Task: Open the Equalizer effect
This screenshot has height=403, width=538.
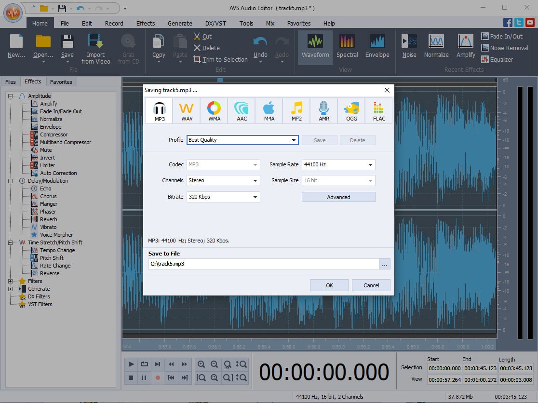Action: 501,59
